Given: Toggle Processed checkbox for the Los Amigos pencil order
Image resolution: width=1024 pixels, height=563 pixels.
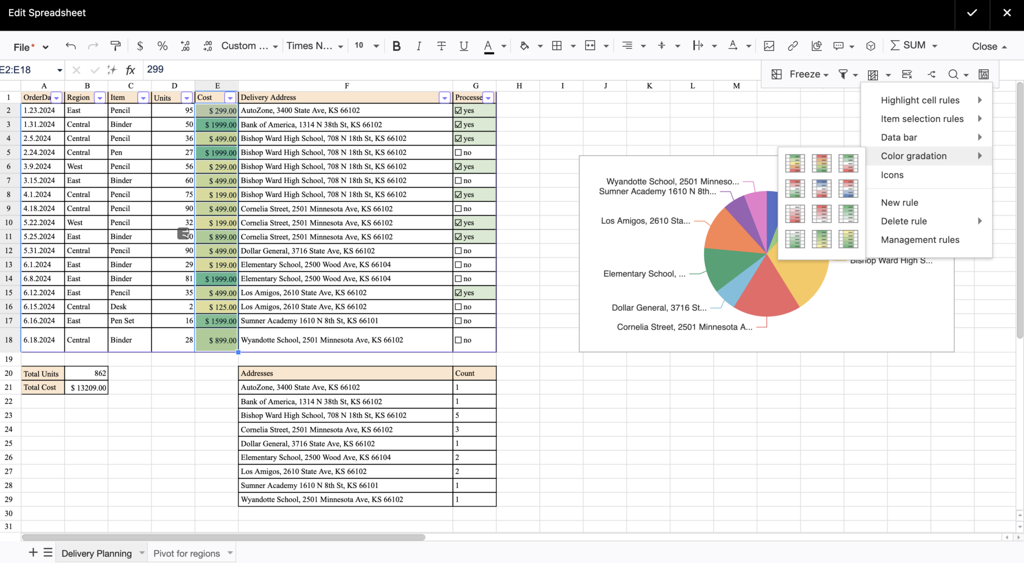Looking at the screenshot, I should (x=459, y=292).
